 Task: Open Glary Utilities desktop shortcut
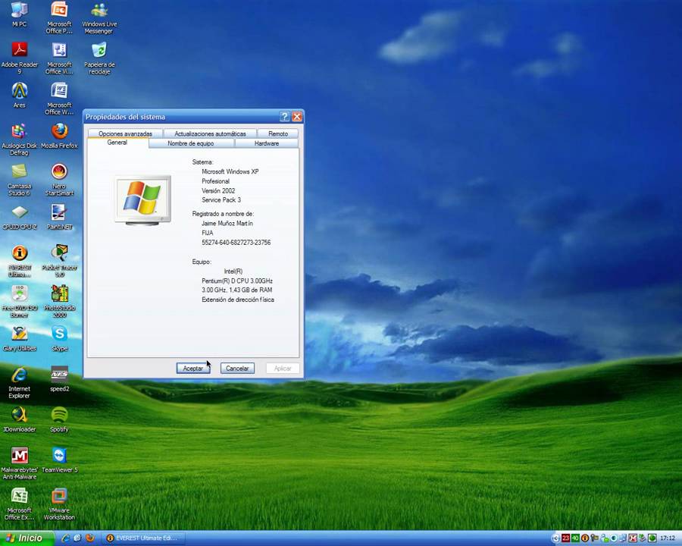coord(19,338)
